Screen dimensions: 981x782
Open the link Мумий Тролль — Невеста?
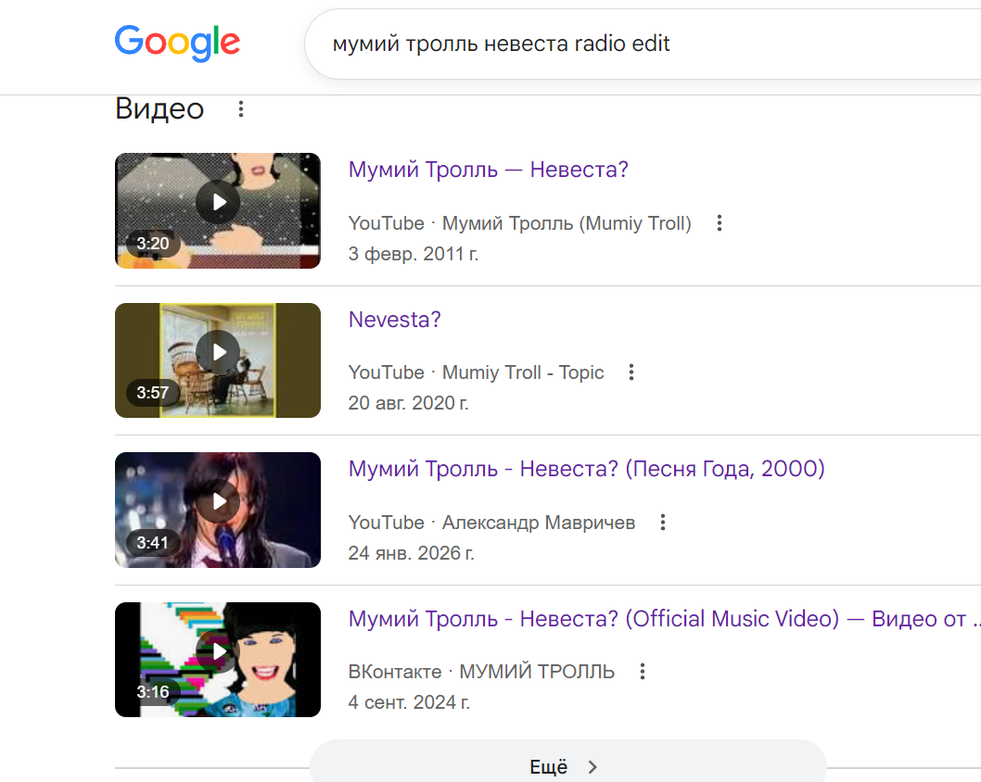488,170
